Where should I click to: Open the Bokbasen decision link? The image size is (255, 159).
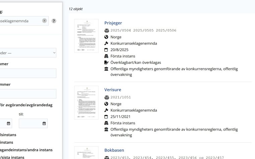114,150
